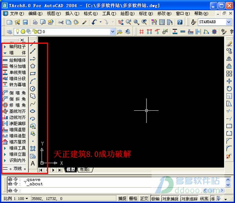235x203 pixels.
Task: Click the Erase tool on right toolbar
Action: click(x=229, y=44)
